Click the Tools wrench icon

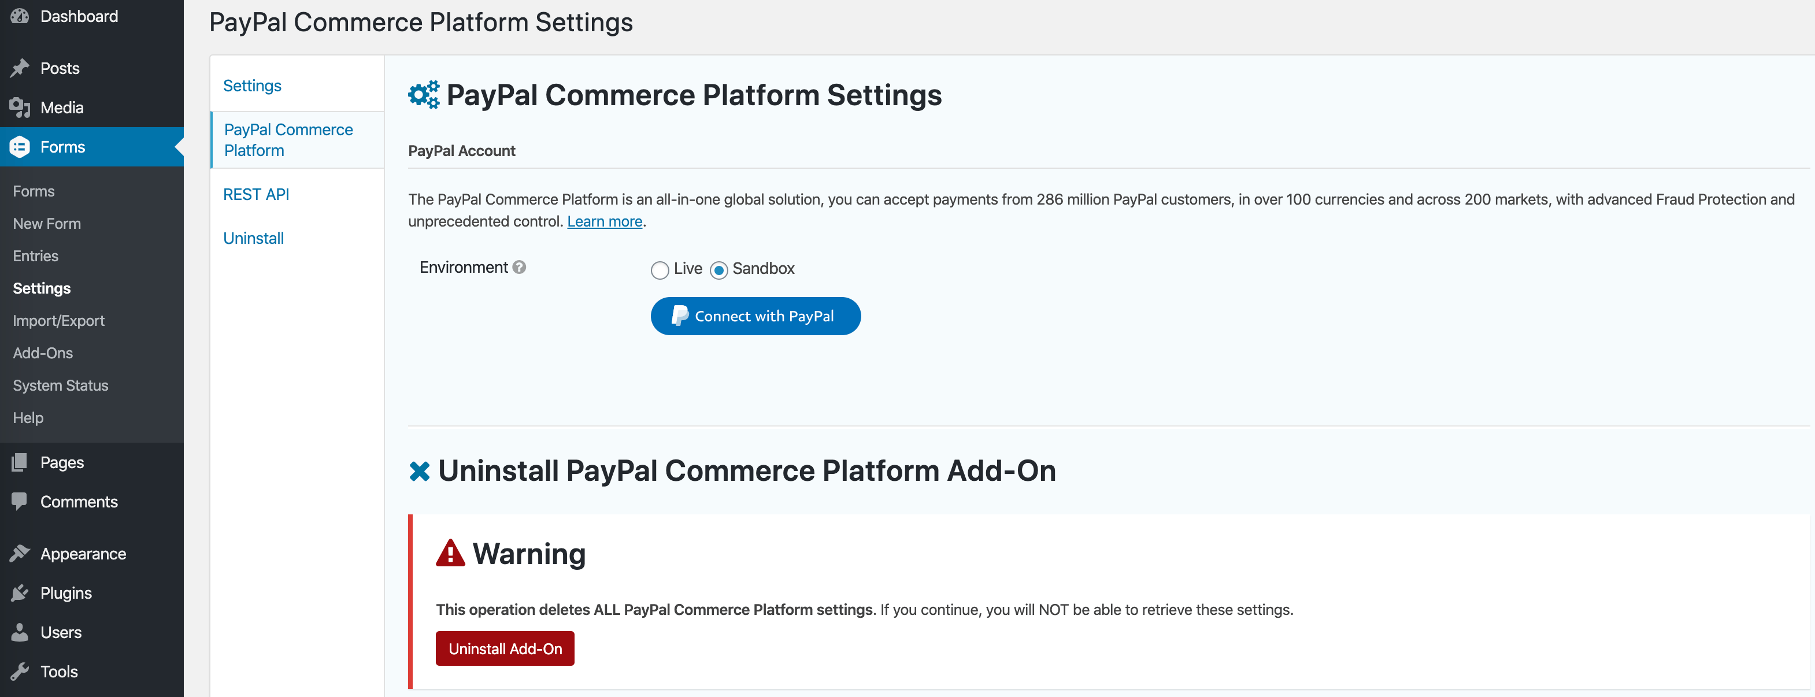click(x=20, y=672)
